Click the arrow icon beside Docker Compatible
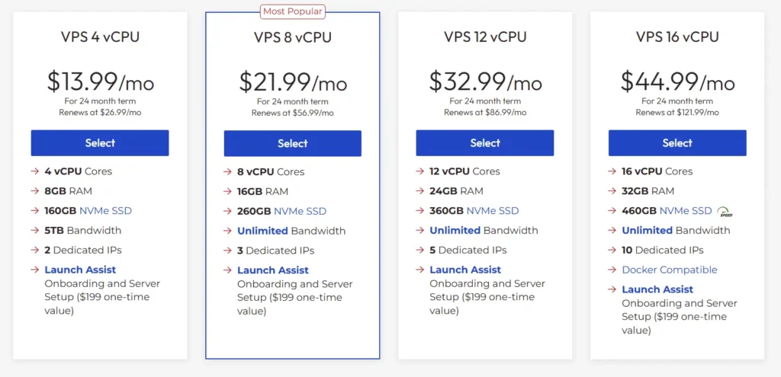The height and width of the screenshot is (377, 781). pyautogui.click(x=612, y=270)
